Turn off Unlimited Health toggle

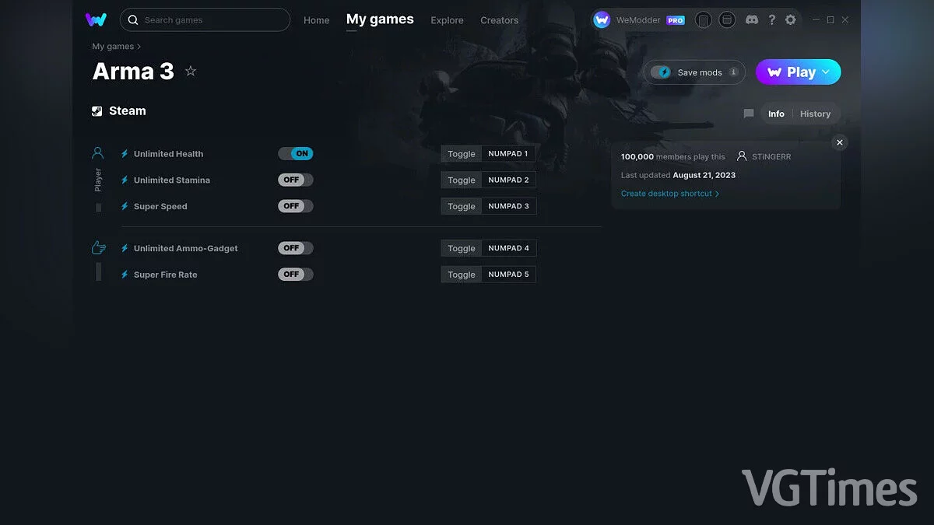pos(296,154)
